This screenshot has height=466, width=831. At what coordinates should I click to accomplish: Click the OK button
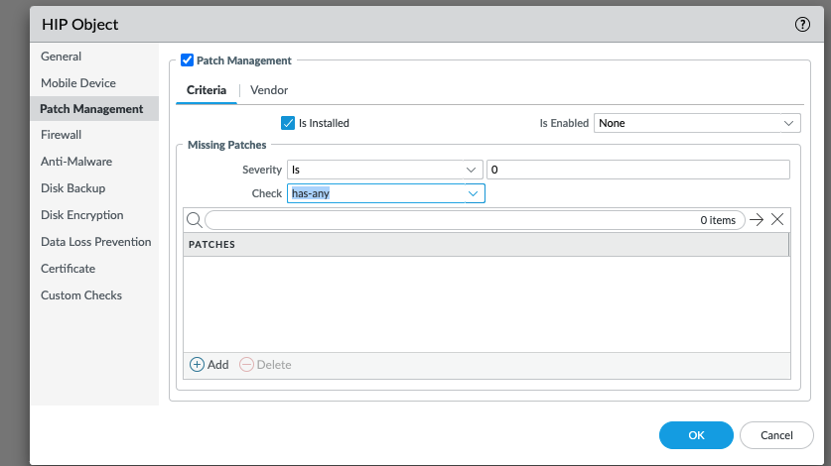(x=696, y=435)
